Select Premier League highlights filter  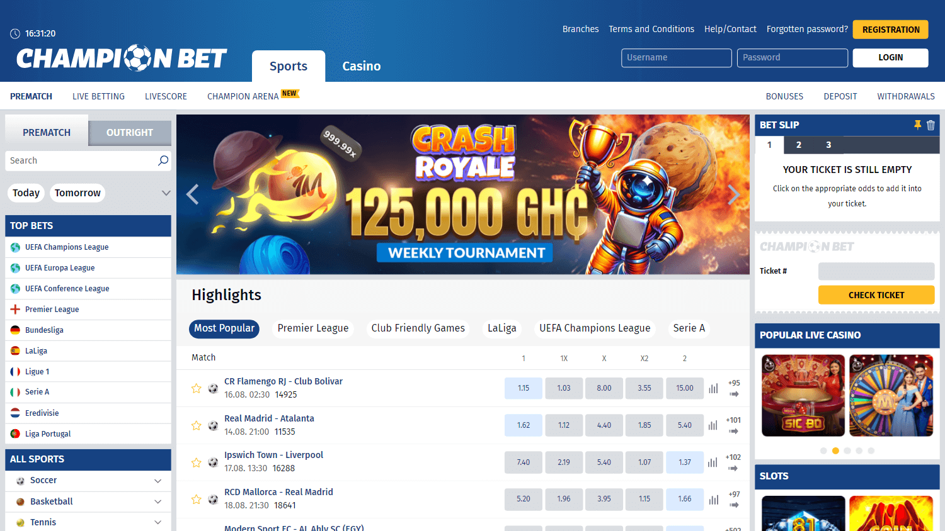[313, 328]
